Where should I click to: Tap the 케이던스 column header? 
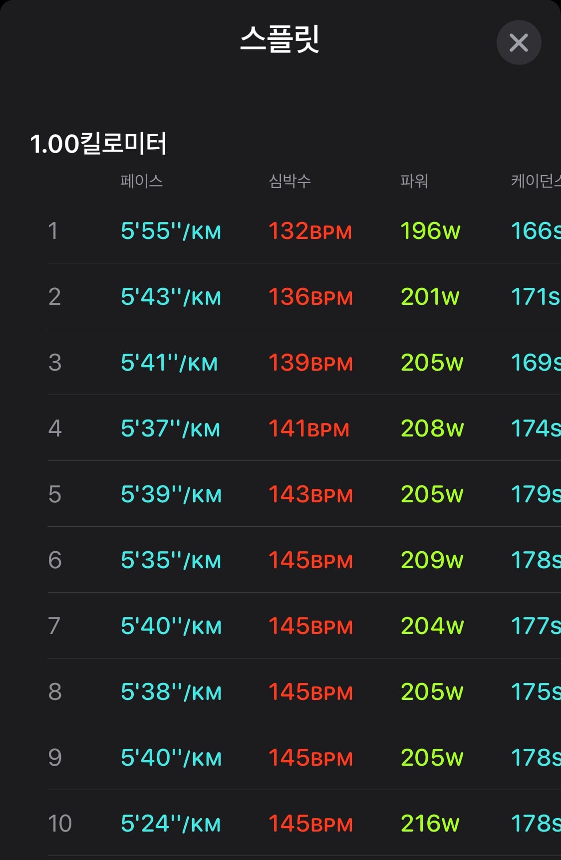click(x=536, y=181)
